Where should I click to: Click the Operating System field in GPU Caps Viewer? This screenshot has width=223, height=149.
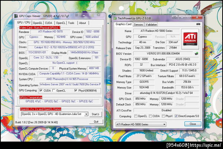coord(70,85)
